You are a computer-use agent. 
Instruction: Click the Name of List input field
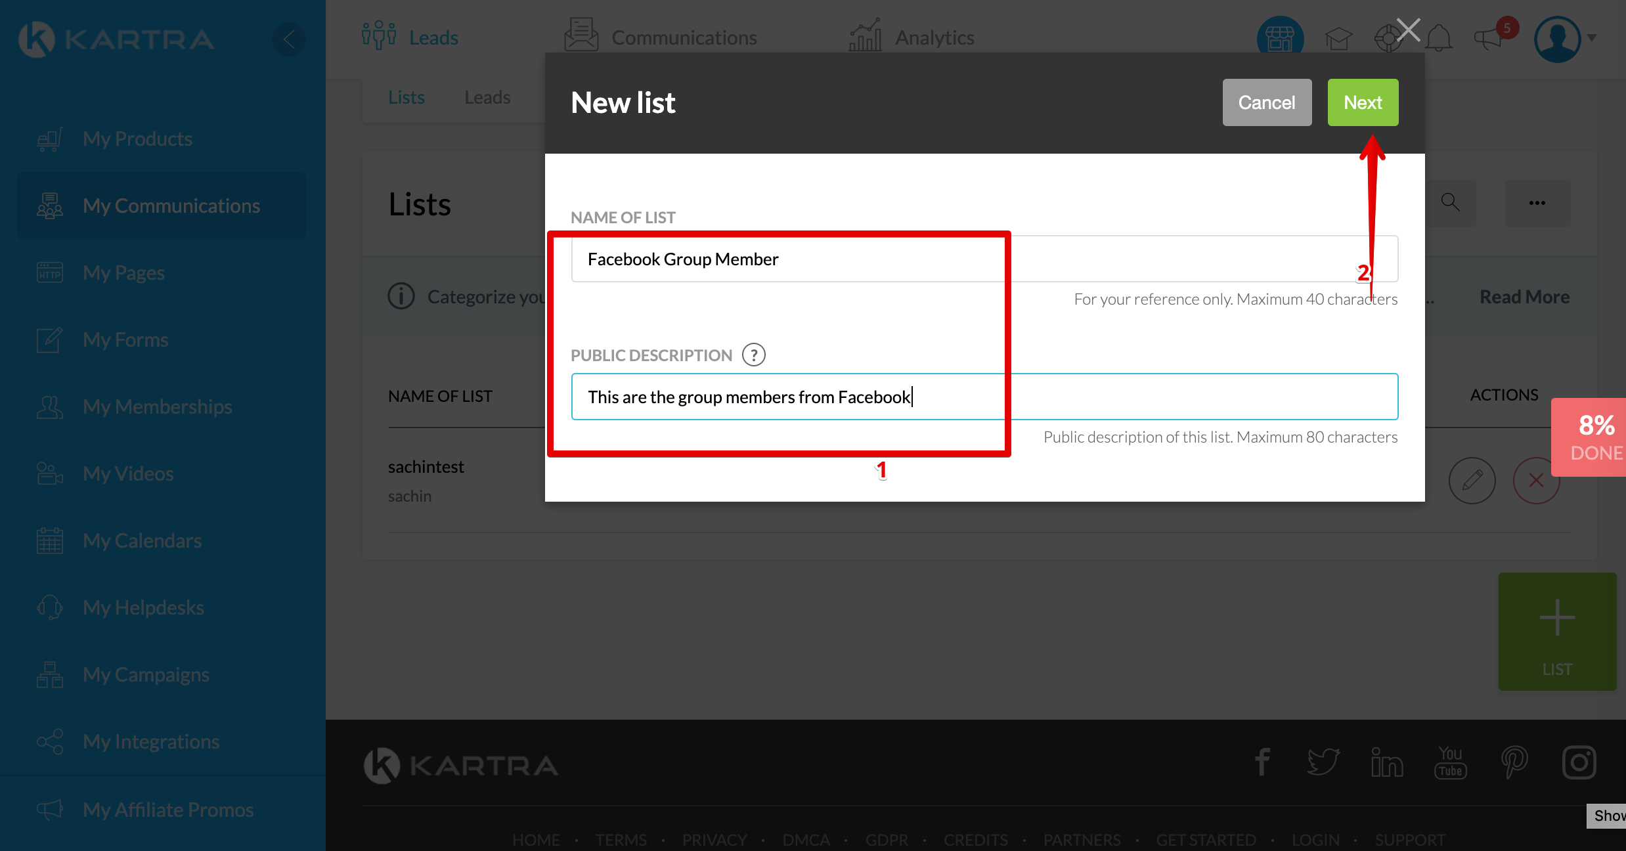[x=984, y=259]
